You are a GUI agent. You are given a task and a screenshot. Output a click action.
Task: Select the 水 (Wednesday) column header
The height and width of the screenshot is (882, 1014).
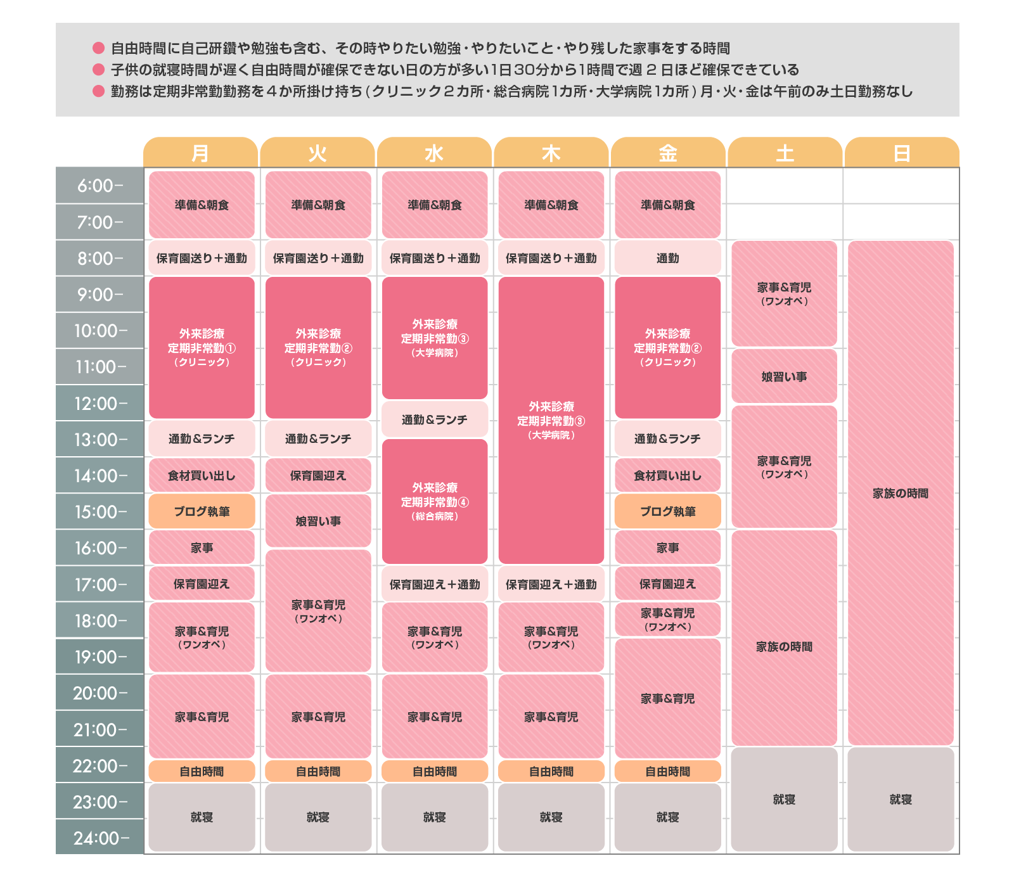click(434, 153)
